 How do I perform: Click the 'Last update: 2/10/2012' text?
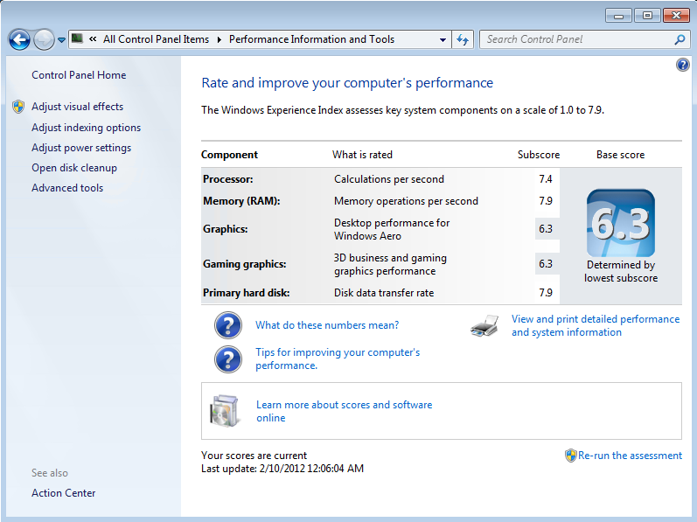pyautogui.click(x=282, y=469)
